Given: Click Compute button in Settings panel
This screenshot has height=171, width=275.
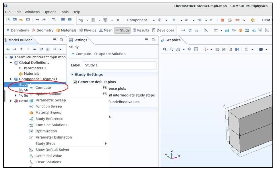Looking at the screenshot, I should 81,54.
